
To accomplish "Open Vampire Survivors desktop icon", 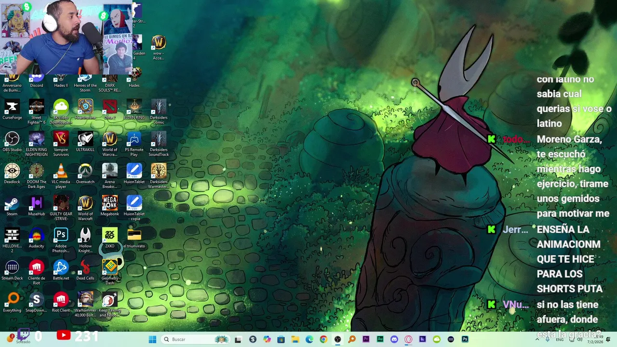I will tap(61, 144).
